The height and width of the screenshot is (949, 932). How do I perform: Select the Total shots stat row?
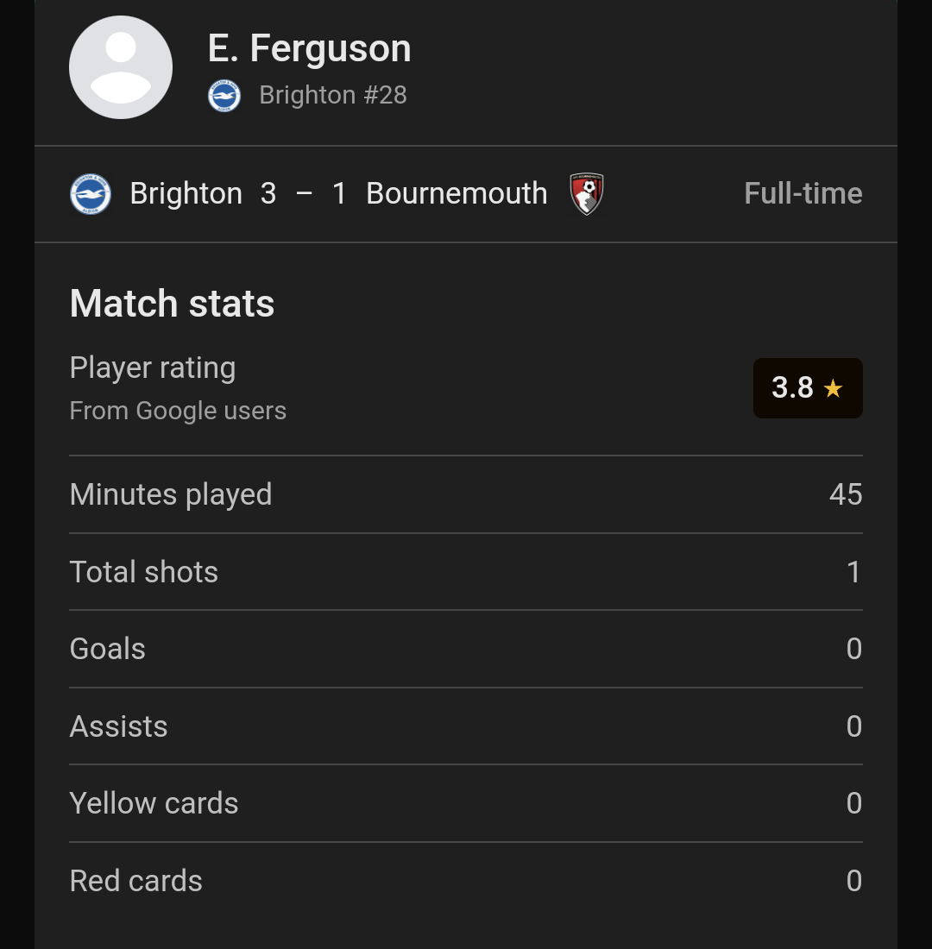[466, 572]
